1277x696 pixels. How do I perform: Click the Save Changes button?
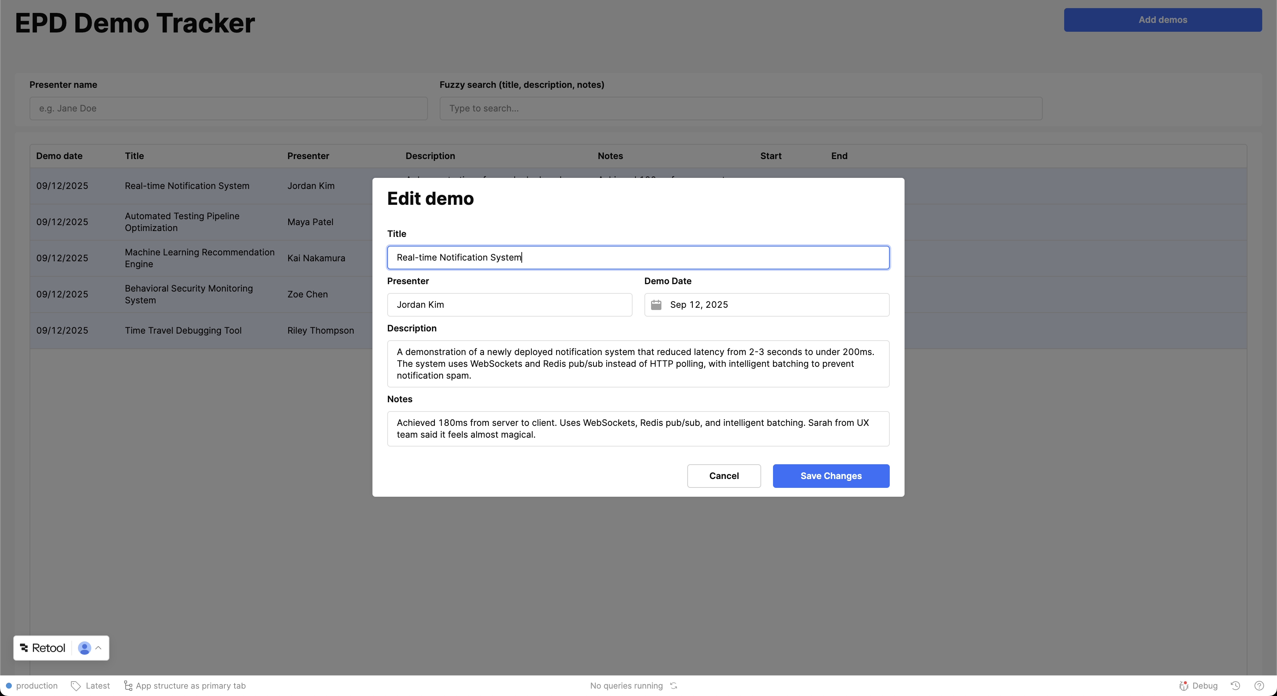[830, 476]
